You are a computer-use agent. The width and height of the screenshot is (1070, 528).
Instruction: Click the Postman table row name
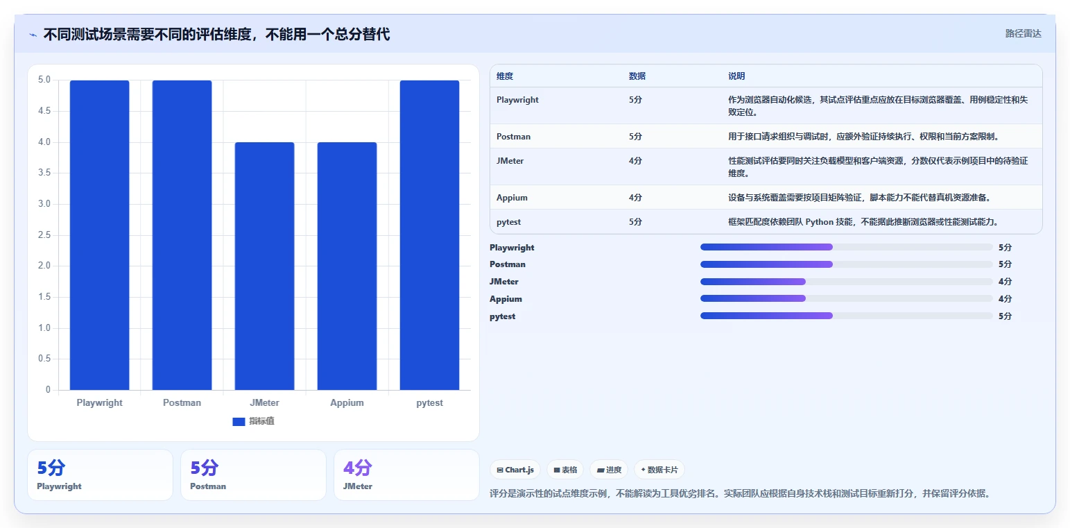coord(513,137)
